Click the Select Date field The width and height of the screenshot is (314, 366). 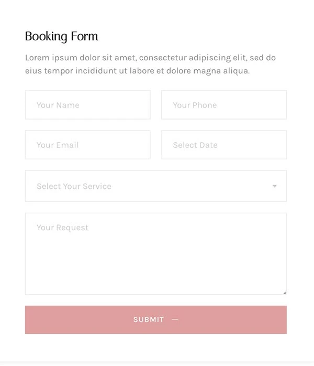(x=223, y=145)
